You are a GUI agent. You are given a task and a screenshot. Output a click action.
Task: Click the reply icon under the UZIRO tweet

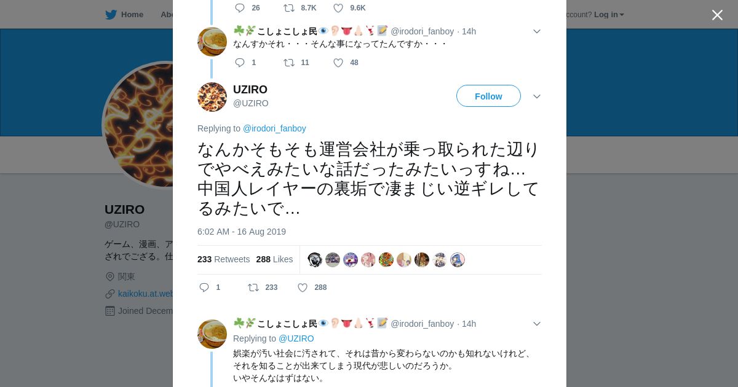(x=205, y=287)
